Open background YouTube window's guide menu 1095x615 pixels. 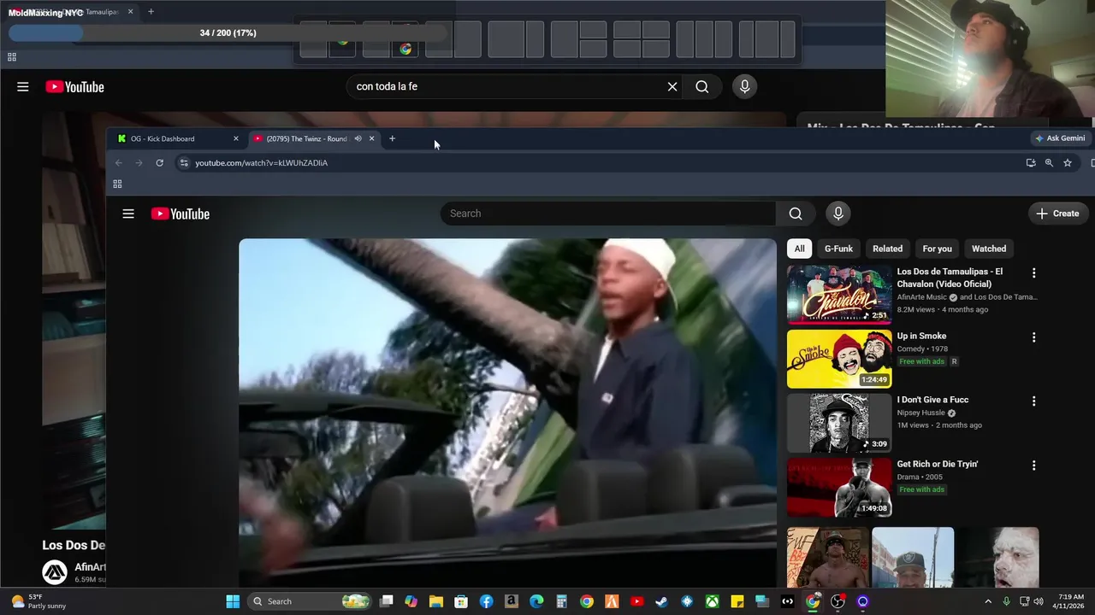pyautogui.click(x=23, y=86)
